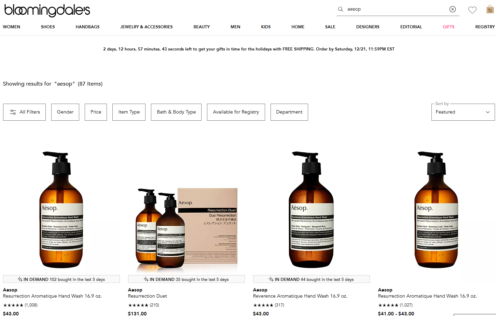Viewport: 496px width, 316px height.
Task: Open the BEAUTY menu
Action: point(202,27)
